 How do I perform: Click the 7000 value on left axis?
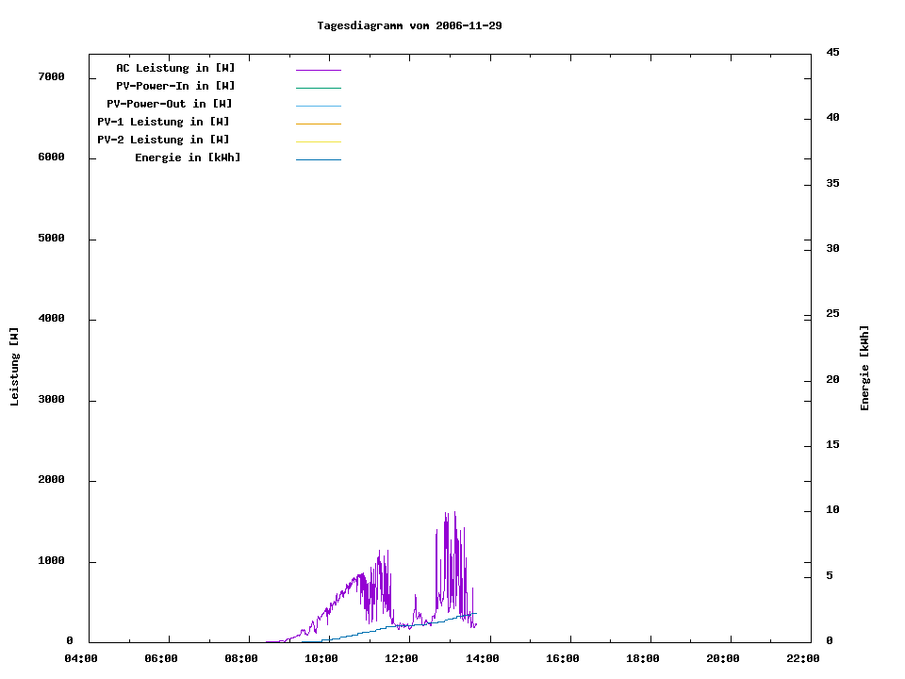pos(51,76)
